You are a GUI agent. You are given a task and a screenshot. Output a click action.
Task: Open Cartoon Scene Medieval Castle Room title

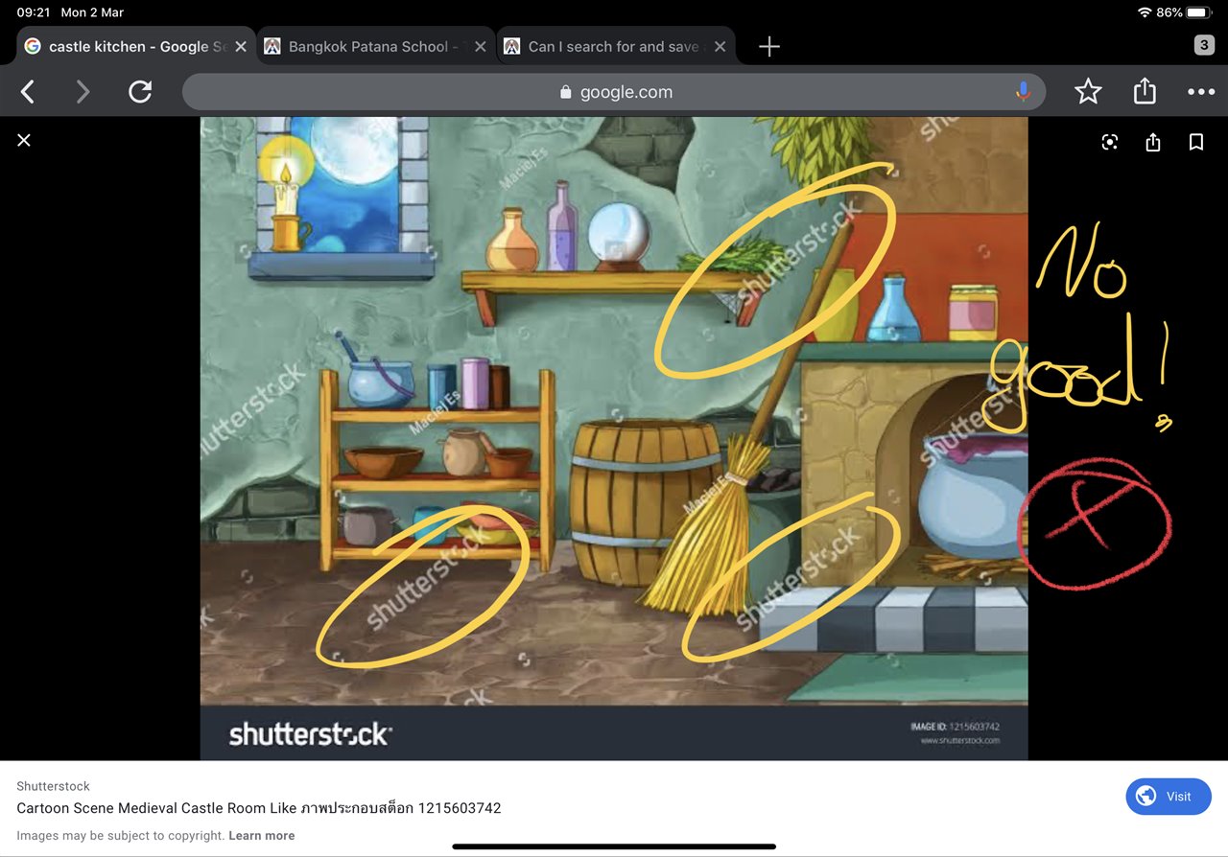tap(259, 808)
